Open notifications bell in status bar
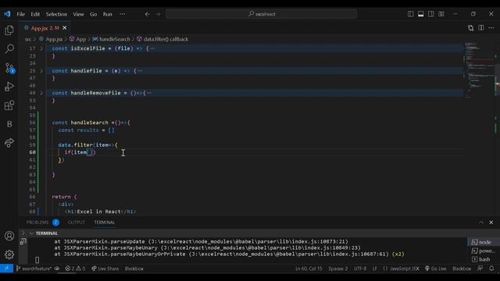 491,269
